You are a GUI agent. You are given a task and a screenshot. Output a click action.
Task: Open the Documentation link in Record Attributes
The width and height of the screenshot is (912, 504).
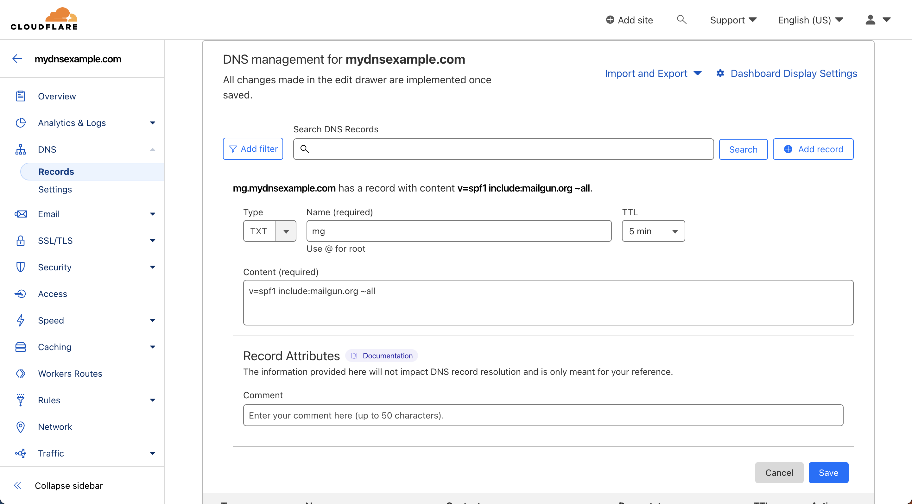pos(381,355)
